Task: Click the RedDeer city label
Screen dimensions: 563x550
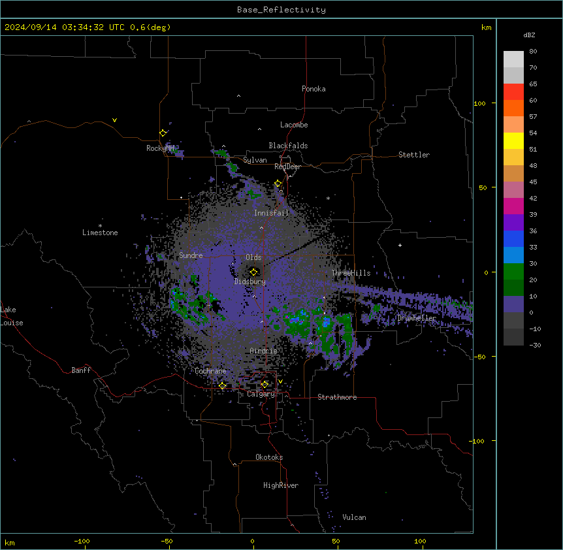Action: tap(287, 167)
